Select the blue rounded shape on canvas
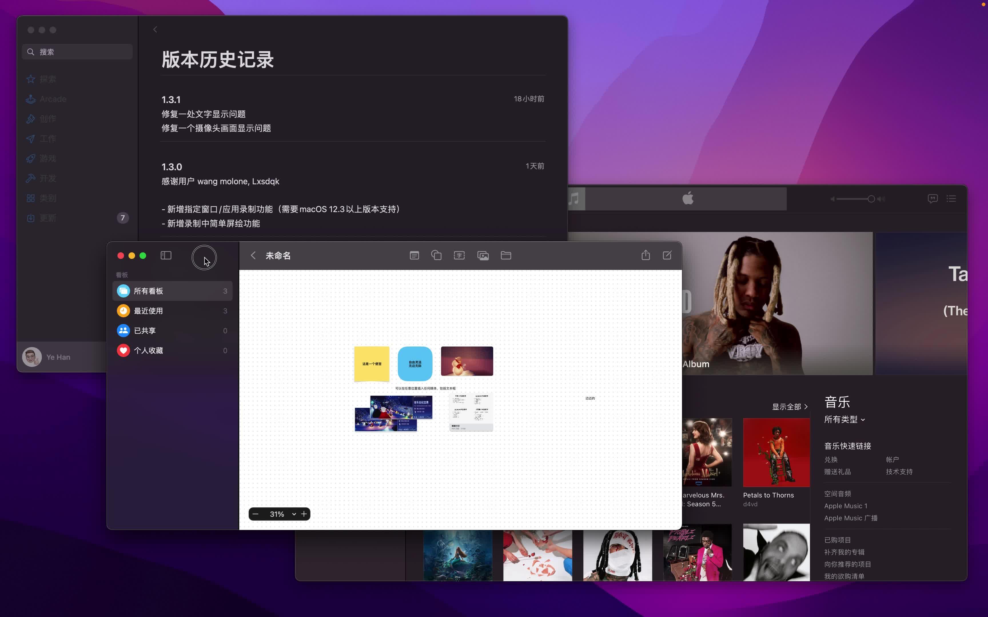The image size is (988, 617). (415, 364)
